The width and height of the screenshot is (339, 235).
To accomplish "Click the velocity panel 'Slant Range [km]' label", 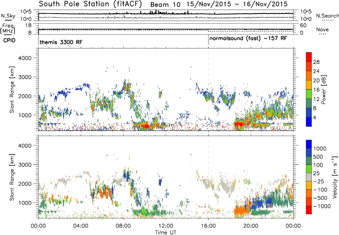I will (12, 177).
